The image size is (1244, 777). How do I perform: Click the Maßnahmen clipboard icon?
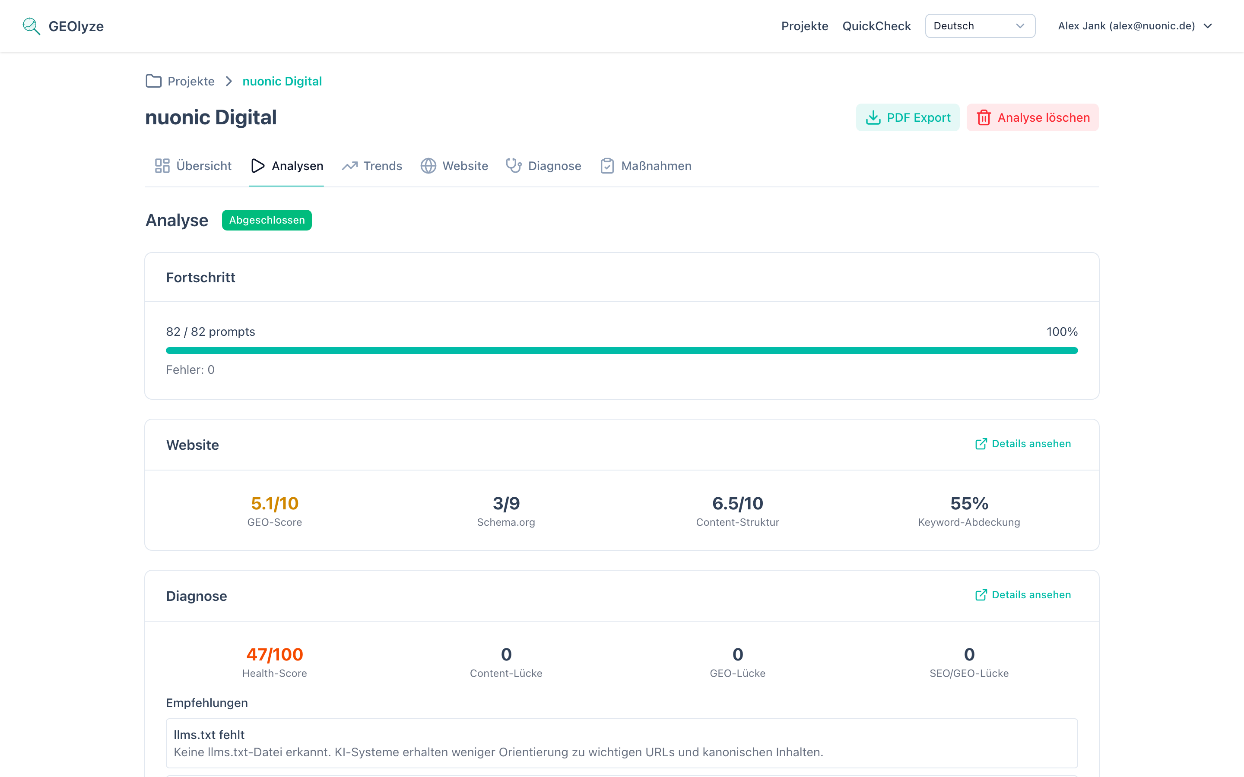(607, 166)
